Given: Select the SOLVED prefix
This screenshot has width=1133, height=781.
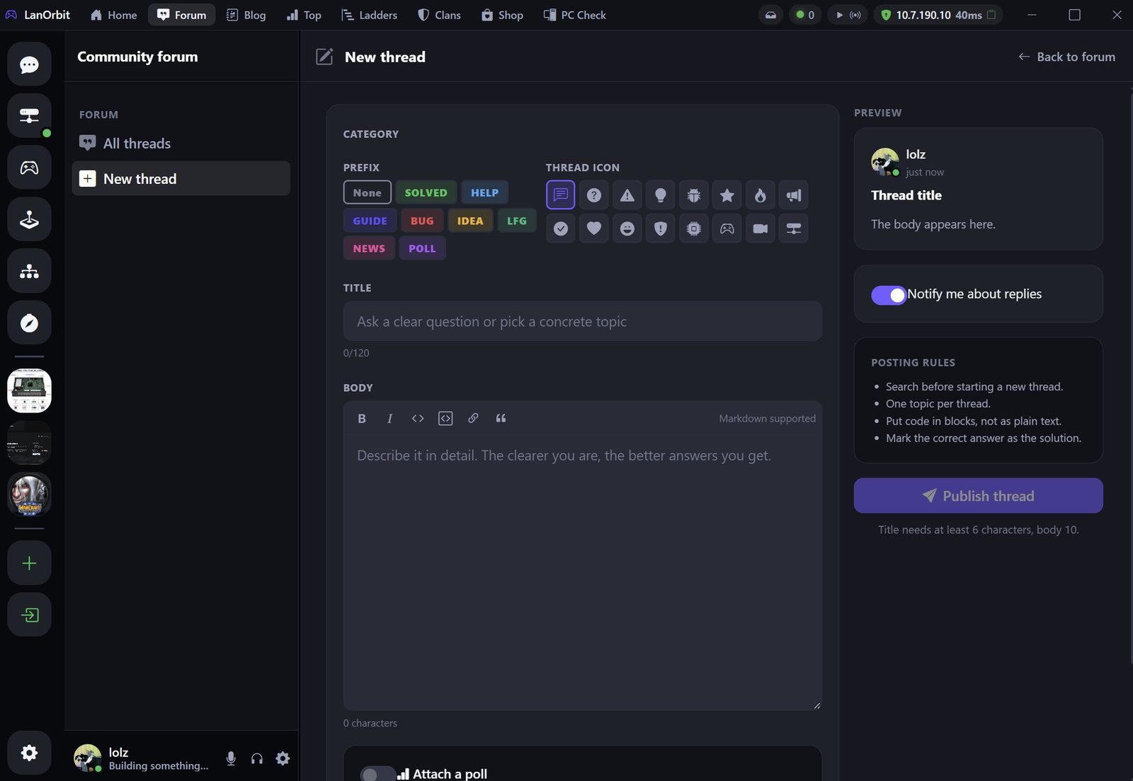Looking at the screenshot, I should [x=426, y=192].
